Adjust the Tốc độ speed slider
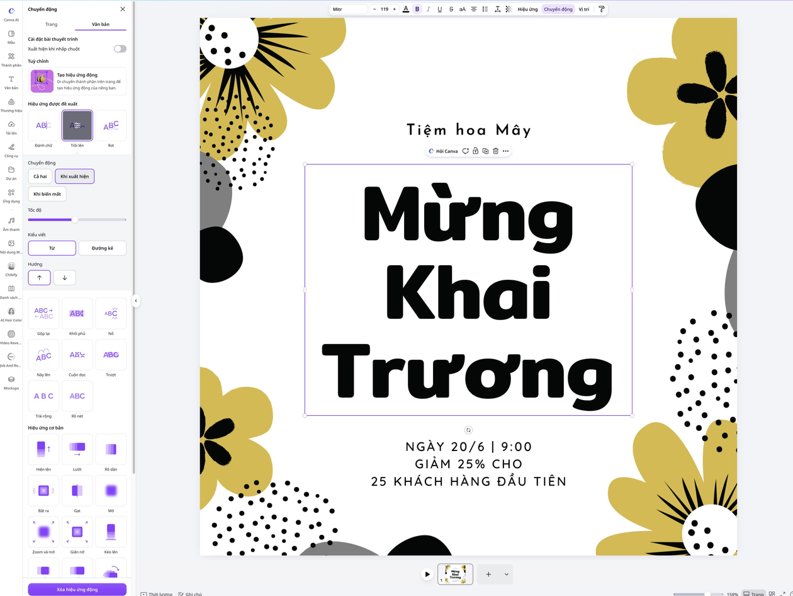Screen dimensions: 793x596 pyautogui.click(x=74, y=219)
